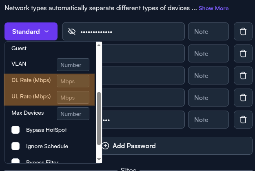
Task: Remove the third password row using its trash icon
Action: (x=243, y=76)
